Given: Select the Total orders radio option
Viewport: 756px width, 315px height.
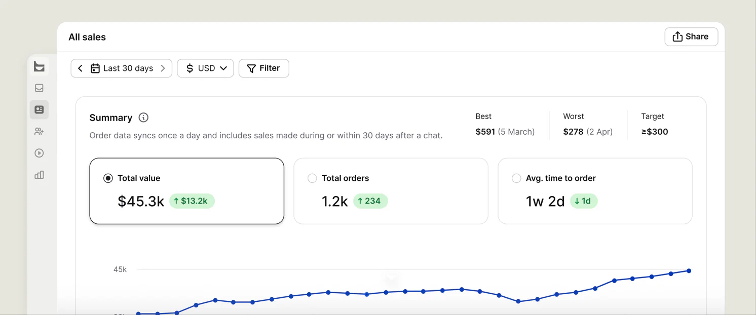Looking at the screenshot, I should [312, 178].
